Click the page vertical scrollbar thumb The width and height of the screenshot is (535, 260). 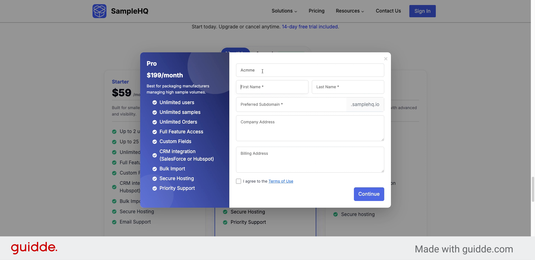tap(533, 189)
